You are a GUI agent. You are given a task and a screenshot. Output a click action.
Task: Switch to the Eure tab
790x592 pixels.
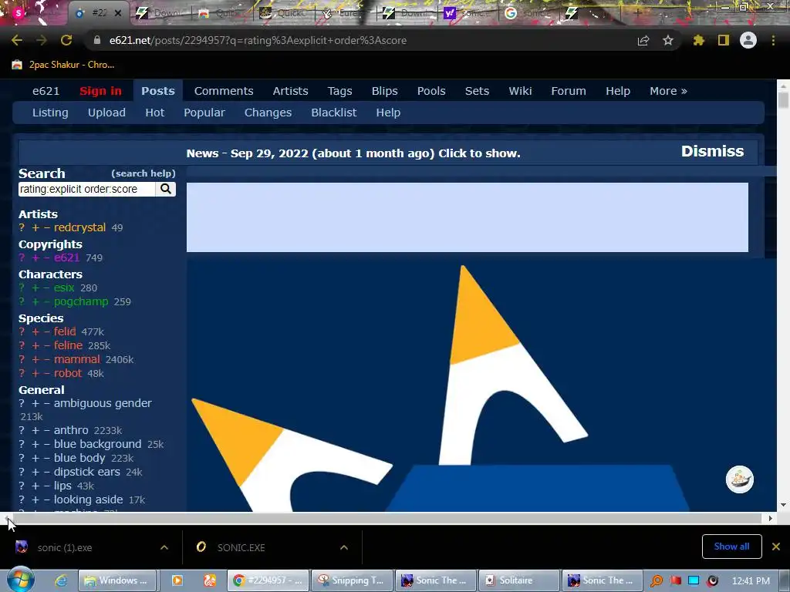click(x=344, y=13)
